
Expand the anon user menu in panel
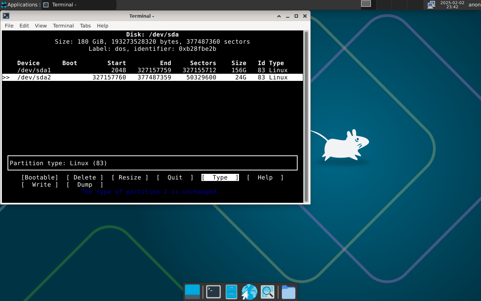click(x=474, y=5)
